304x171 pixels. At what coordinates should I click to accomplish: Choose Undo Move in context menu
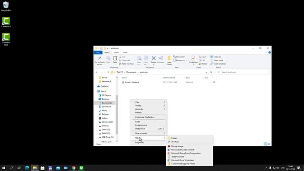pos(149,129)
